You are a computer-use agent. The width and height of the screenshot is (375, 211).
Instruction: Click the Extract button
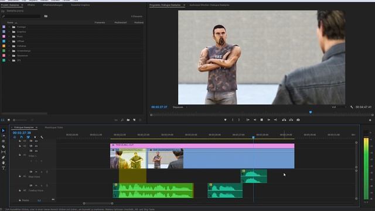(x=291, y=120)
